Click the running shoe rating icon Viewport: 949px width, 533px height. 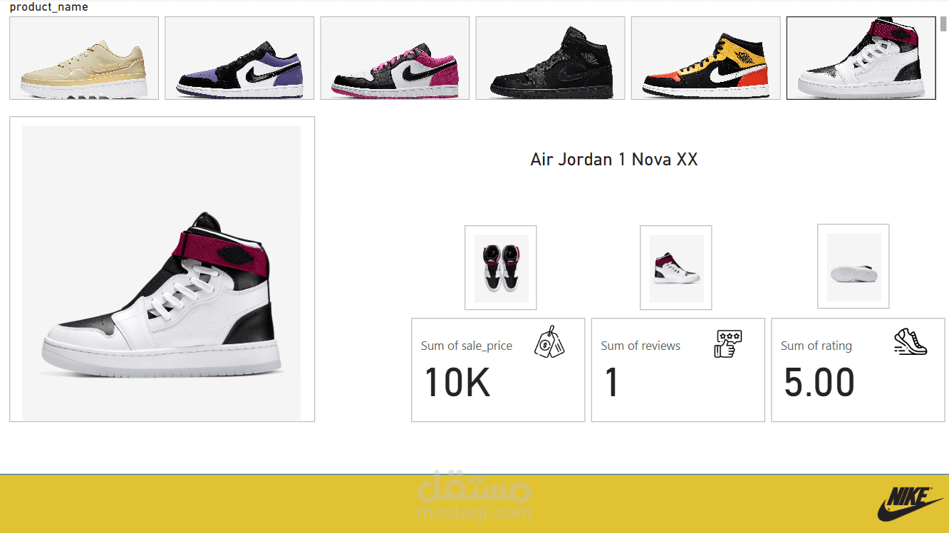pos(911,341)
